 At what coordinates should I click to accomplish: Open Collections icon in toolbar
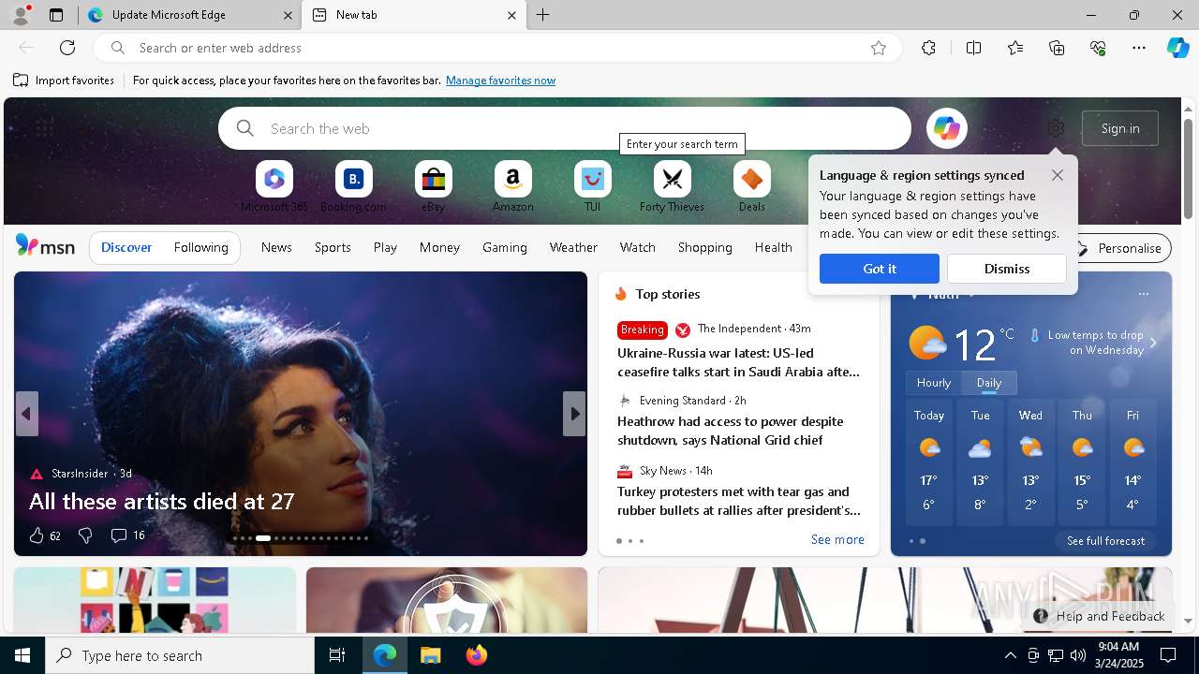click(1057, 48)
